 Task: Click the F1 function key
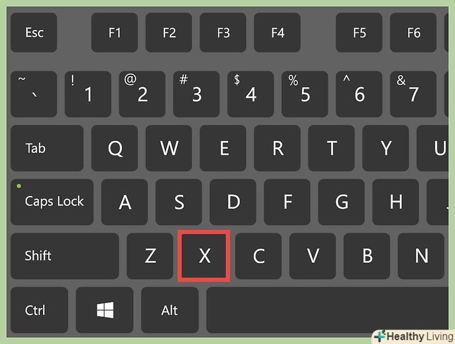point(114,32)
